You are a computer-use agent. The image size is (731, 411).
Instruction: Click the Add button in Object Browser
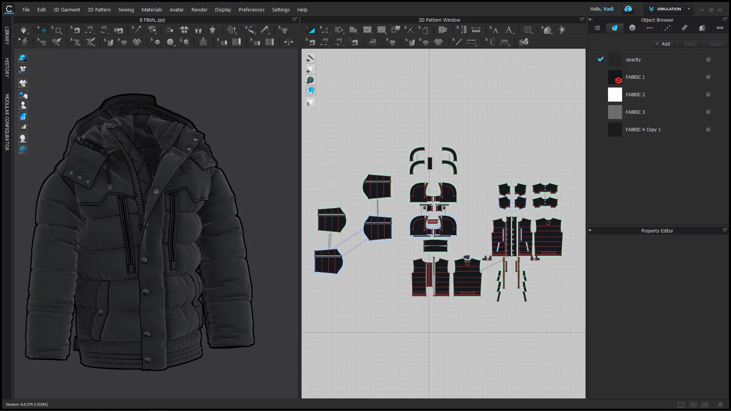663,43
